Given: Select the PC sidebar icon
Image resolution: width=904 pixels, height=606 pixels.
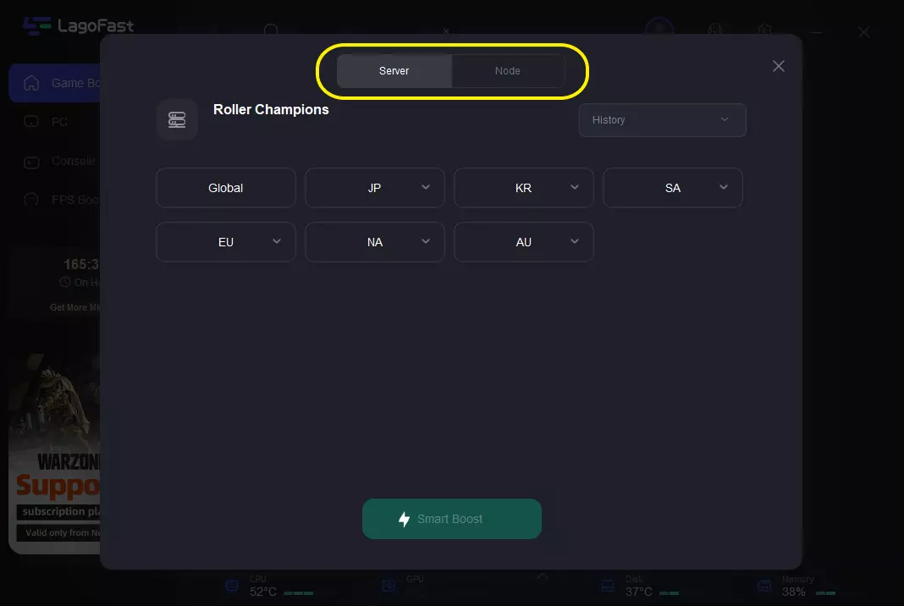Looking at the screenshot, I should point(31,122).
